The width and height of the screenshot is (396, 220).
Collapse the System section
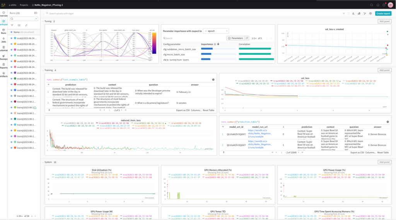43,162
